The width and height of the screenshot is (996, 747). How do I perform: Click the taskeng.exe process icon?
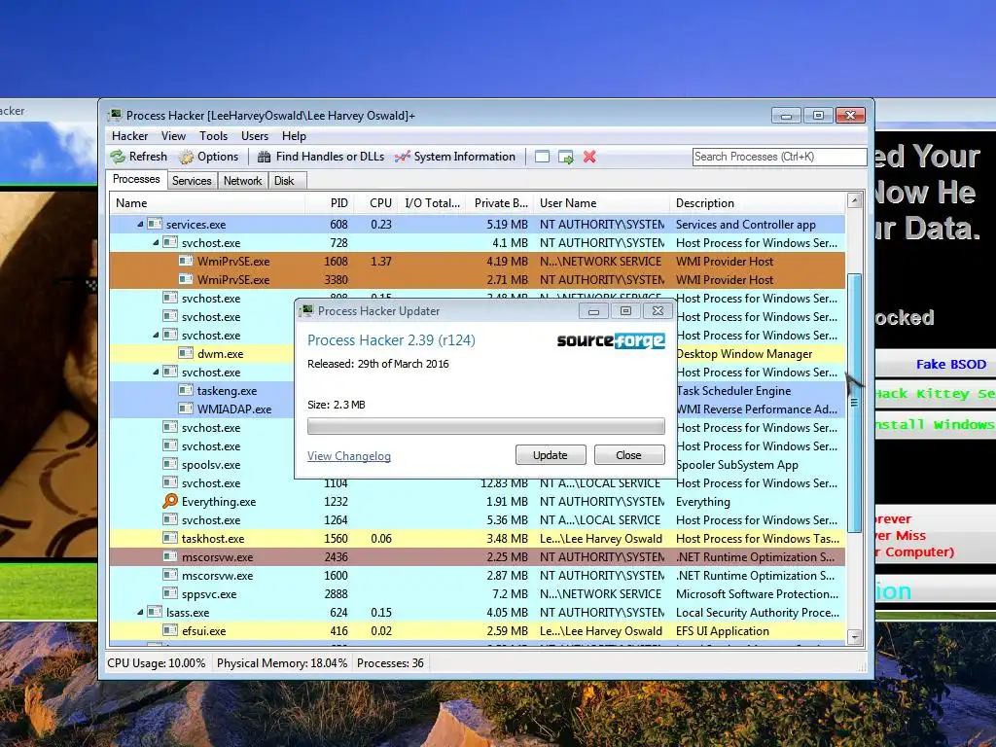click(x=186, y=390)
